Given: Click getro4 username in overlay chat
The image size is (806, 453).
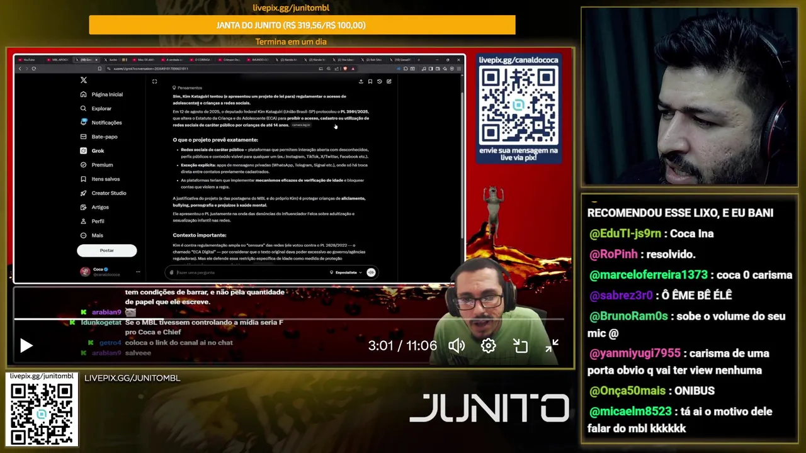Looking at the screenshot, I should (x=110, y=343).
